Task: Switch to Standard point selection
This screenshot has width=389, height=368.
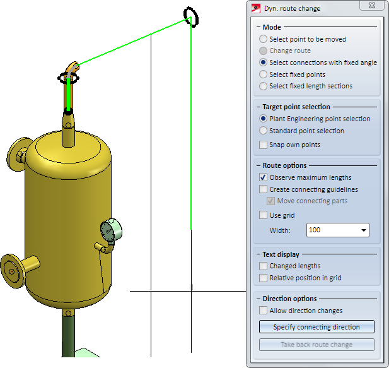Action: 301,131
